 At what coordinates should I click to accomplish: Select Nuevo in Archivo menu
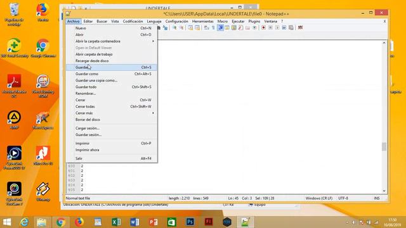pos(112,28)
